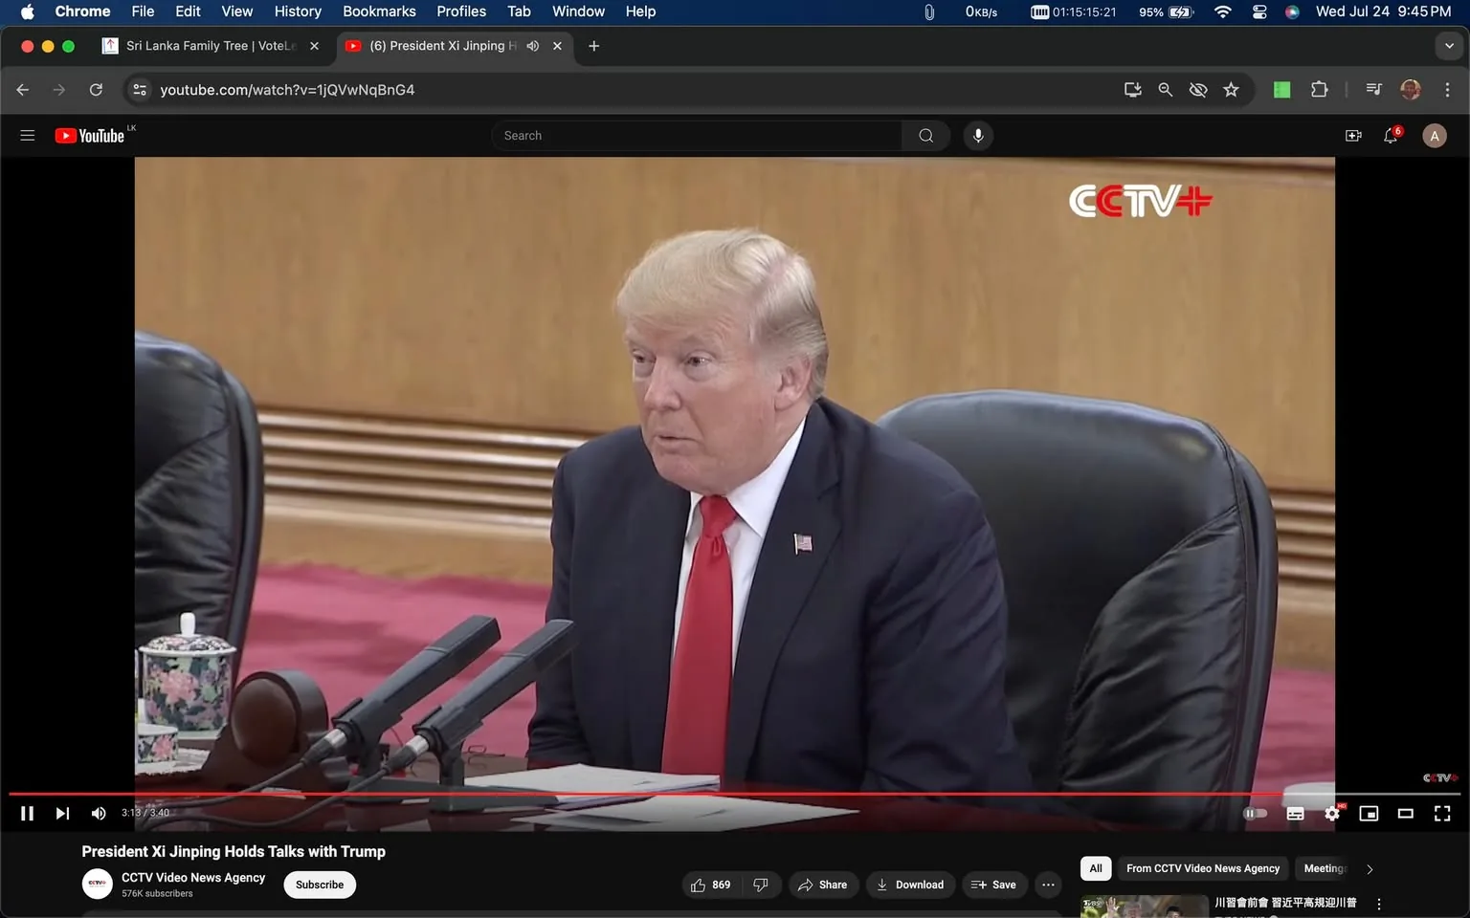
Task: Open the Create video icon on YouTube
Action: tap(1352, 135)
